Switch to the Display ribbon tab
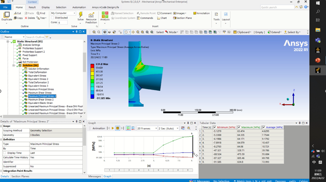This screenshot has width=326, height=182. click(x=46, y=7)
